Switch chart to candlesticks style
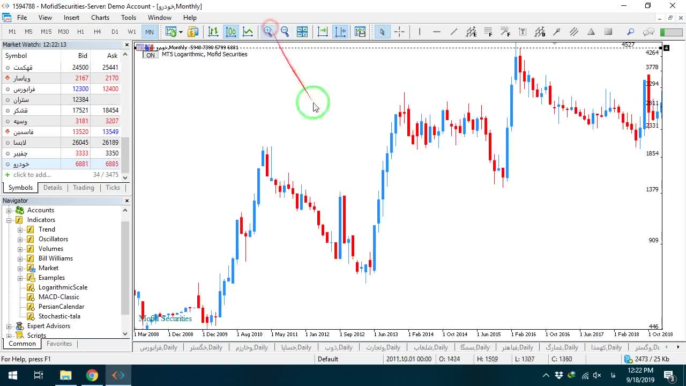The width and height of the screenshot is (686, 386). click(x=231, y=32)
